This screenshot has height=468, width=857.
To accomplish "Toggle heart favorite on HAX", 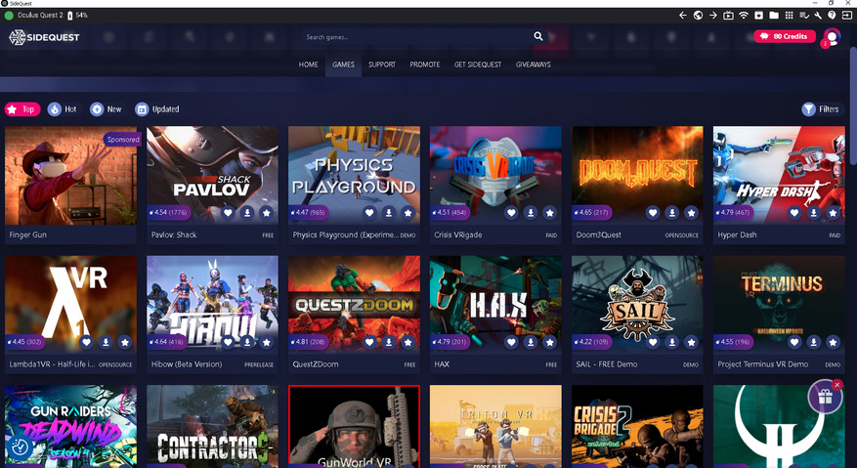I will [x=511, y=342].
